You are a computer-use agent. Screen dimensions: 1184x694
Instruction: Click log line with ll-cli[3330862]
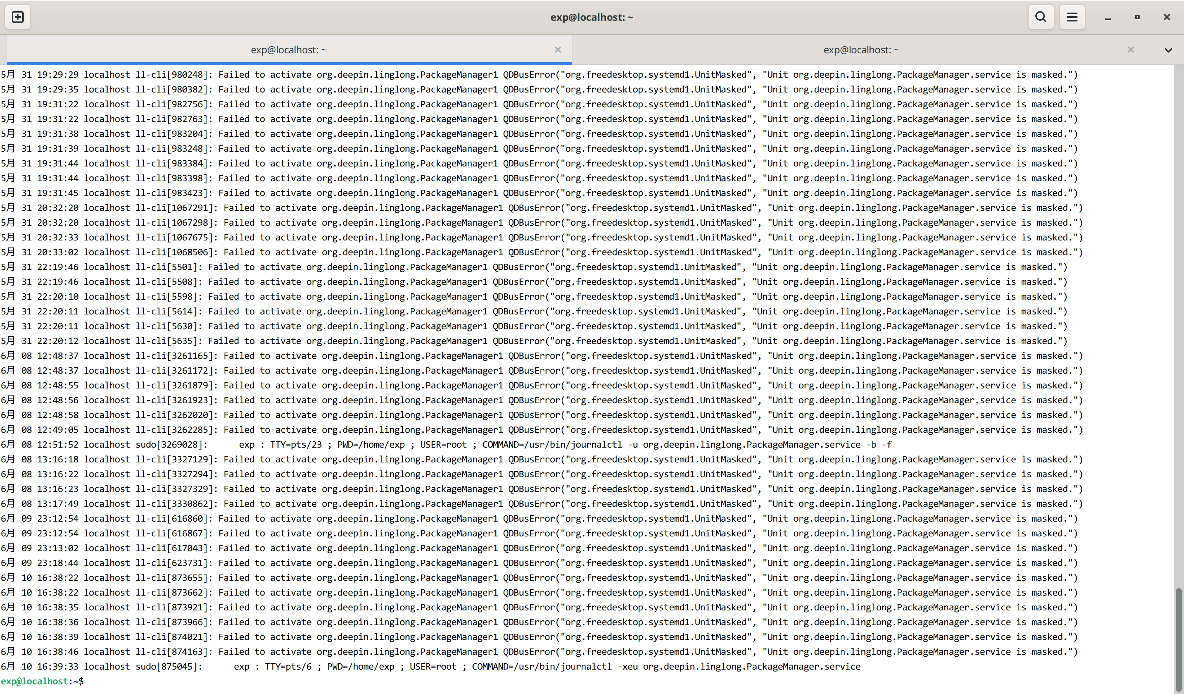pyautogui.click(x=542, y=504)
